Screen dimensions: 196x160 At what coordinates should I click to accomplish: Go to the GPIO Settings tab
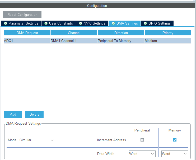click(x=157, y=23)
